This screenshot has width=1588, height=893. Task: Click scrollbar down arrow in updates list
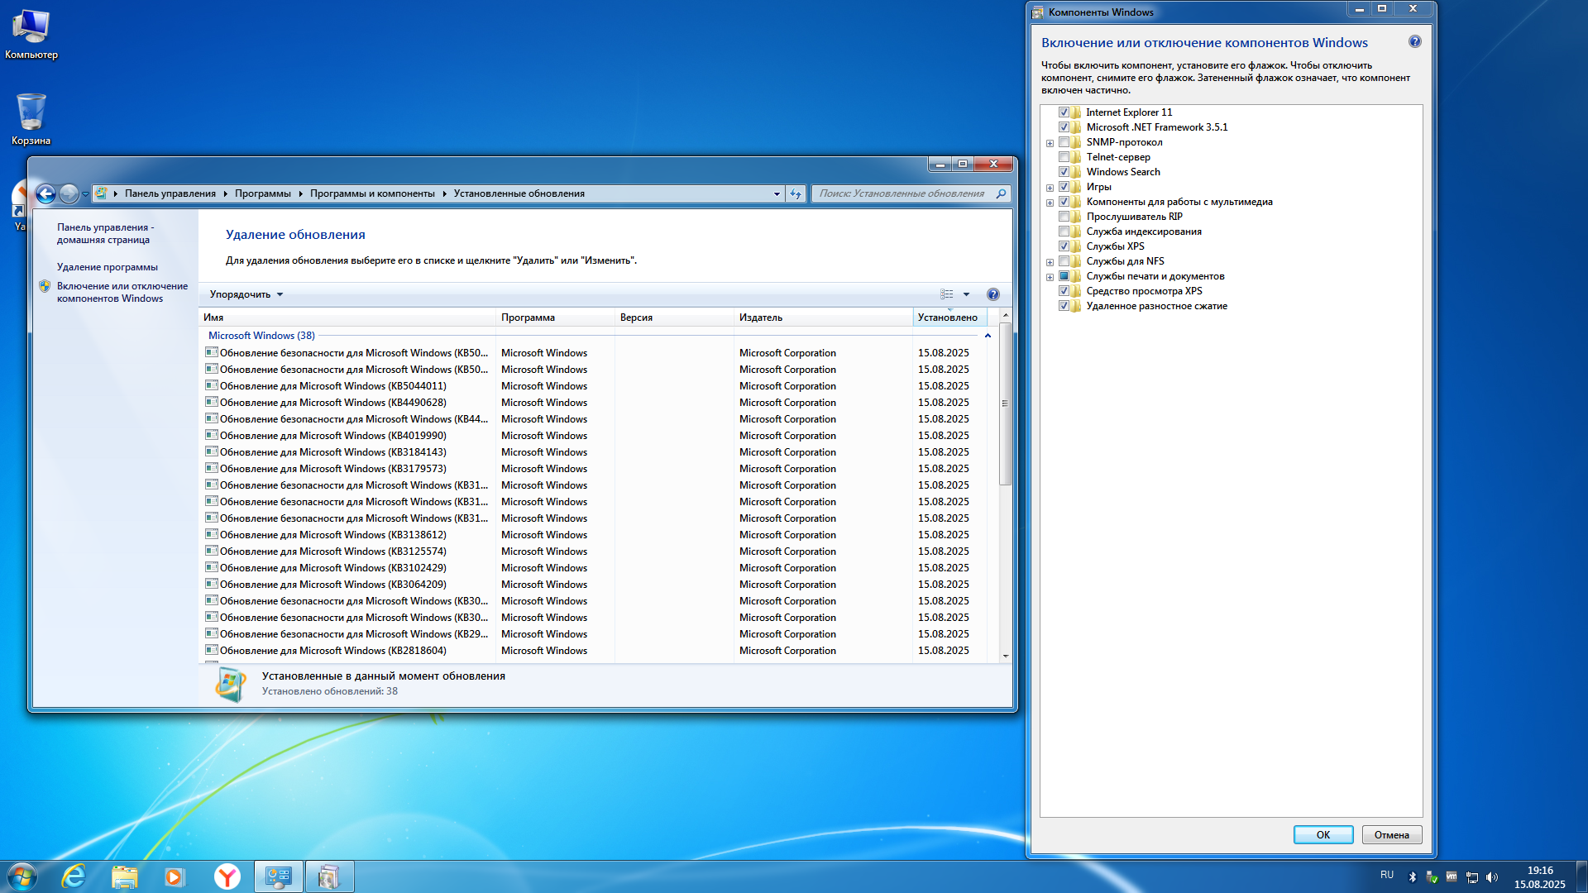click(1005, 657)
